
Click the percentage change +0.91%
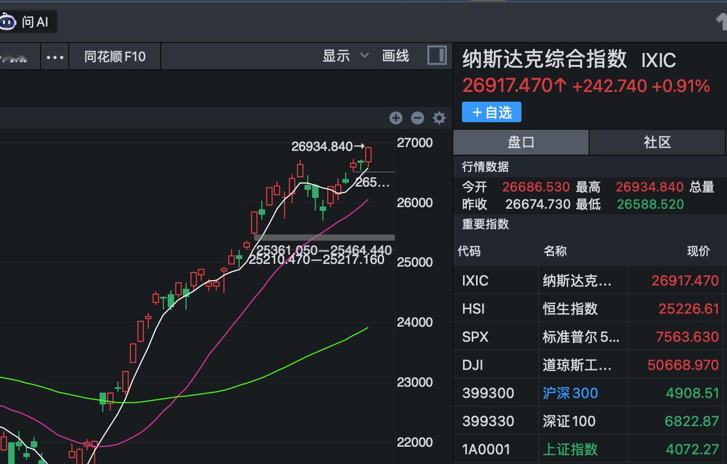pos(680,86)
